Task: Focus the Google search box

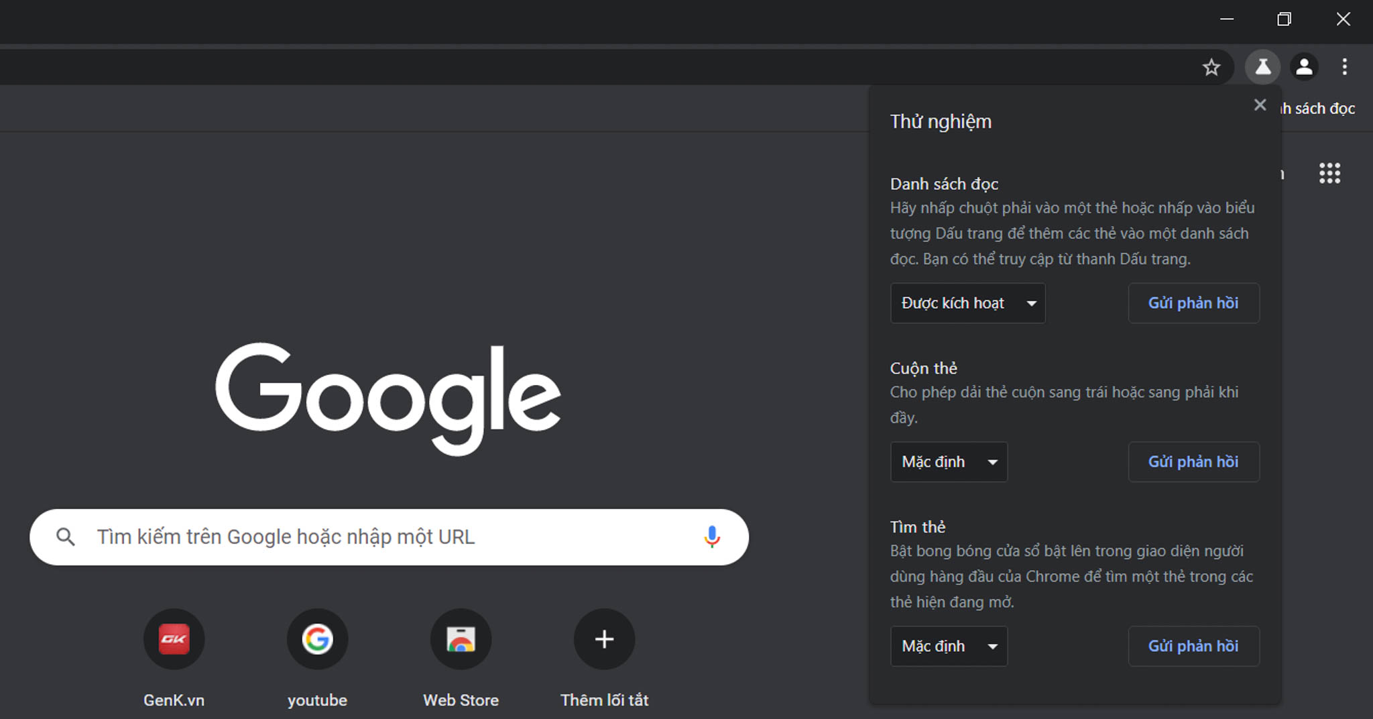Action: [x=389, y=537]
